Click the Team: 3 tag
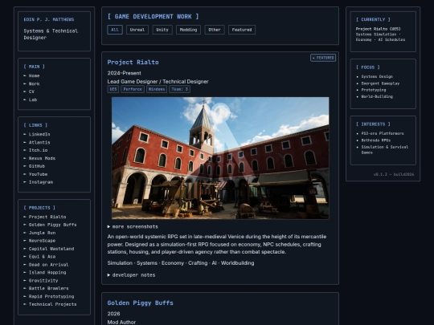The height and width of the screenshot is (325, 434). pos(180,89)
